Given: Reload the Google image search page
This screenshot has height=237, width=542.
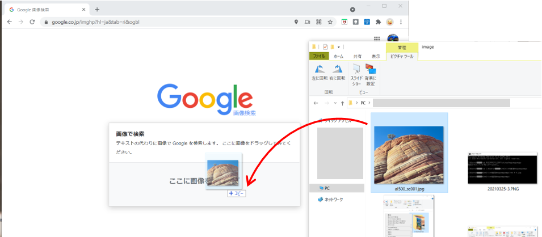Looking at the screenshot, I should (x=32, y=22).
